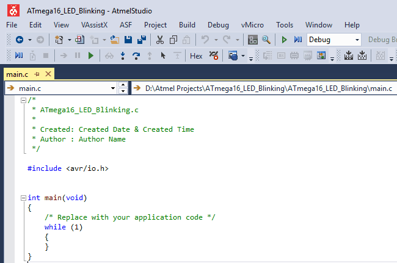This screenshot has height=263, width=397.
Task: Start debugging and break in top toolbar
Action: tap(298, 40)
